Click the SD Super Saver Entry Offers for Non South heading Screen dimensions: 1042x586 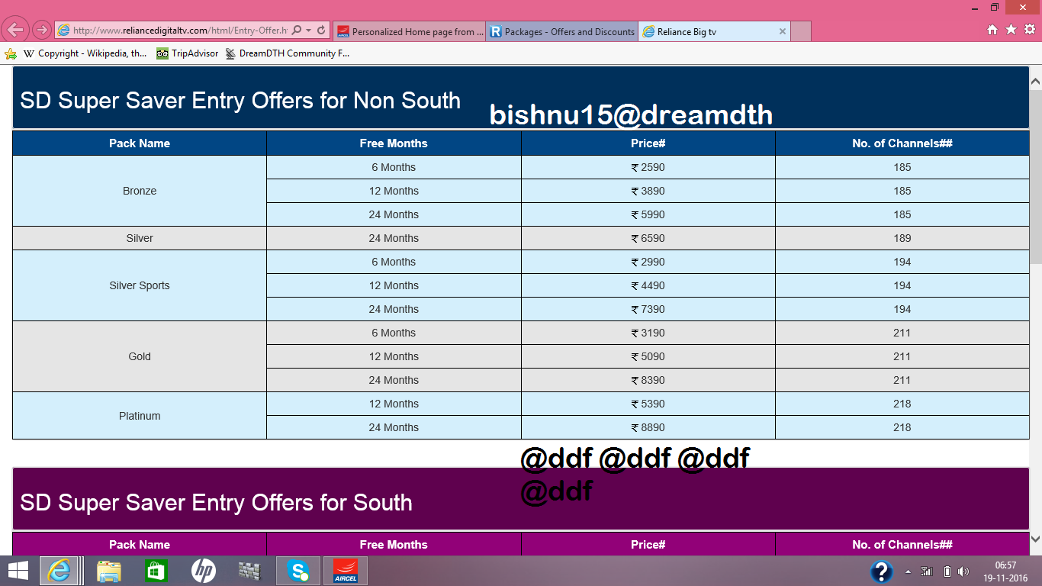(x=240, y=101)
